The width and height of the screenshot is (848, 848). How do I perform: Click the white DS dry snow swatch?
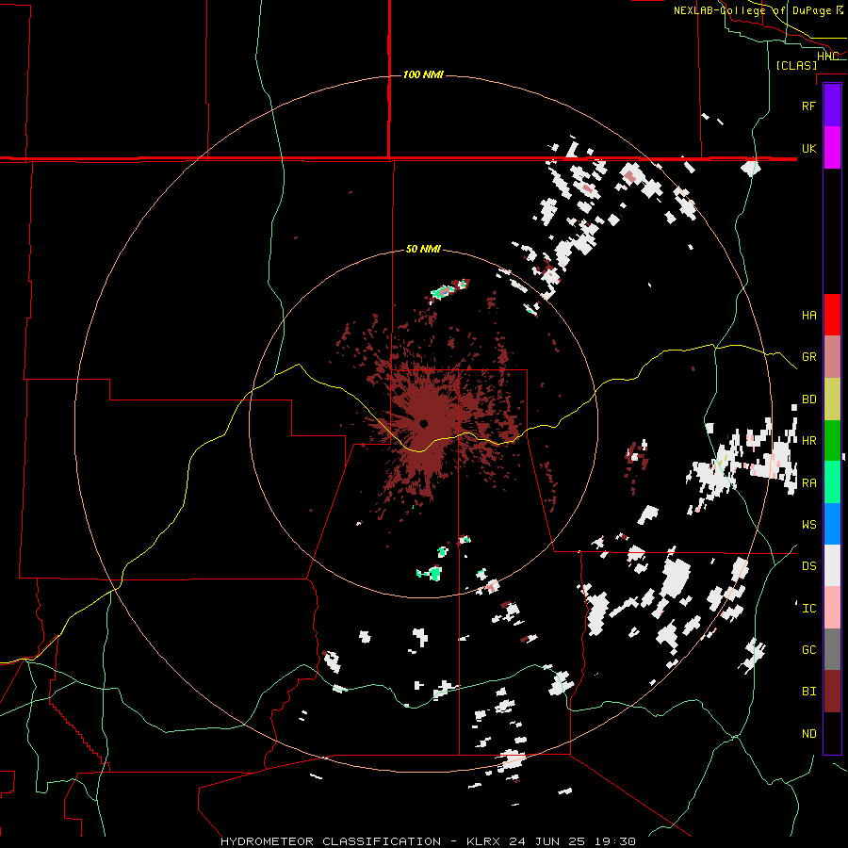point(832,565)
